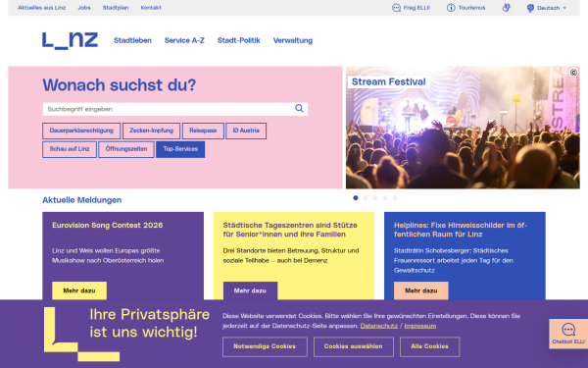Open the Chatbot ELLI widget
Viewport: 588px width, 368px height.
[568, 334]
